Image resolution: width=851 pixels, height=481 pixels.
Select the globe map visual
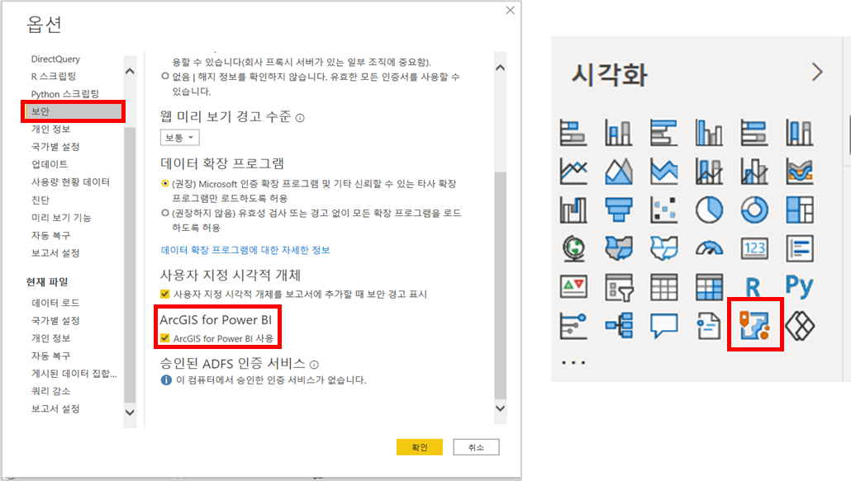pos(573,248)
